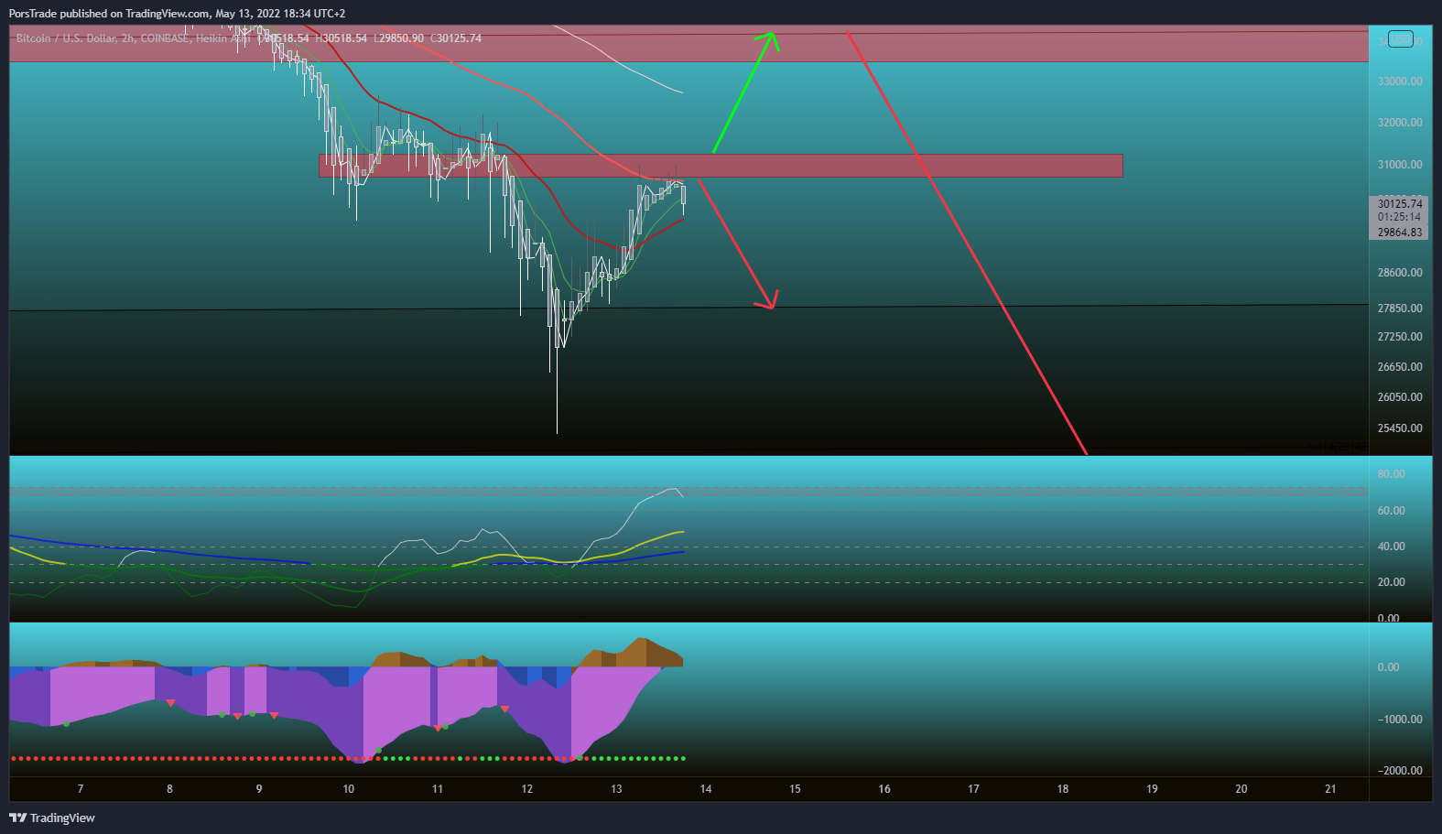Click date label 17 on time axis
The image size is (1442, 834).
coord(973,789)
